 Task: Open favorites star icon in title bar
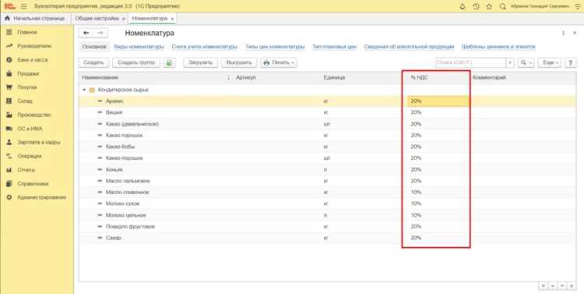tap(489, 6)
